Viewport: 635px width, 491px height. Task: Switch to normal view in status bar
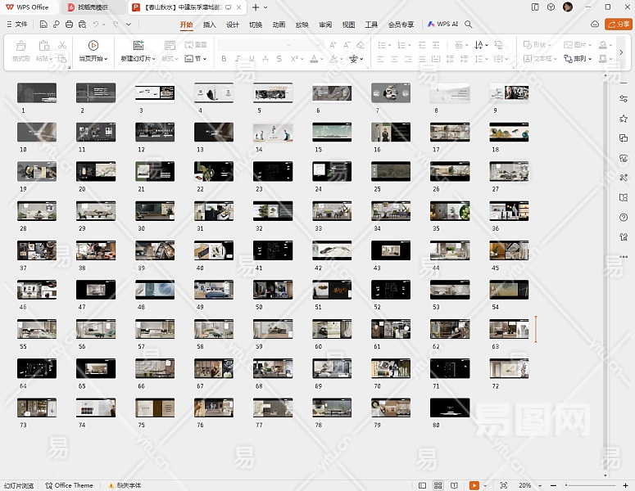click(x=424, y=485)
